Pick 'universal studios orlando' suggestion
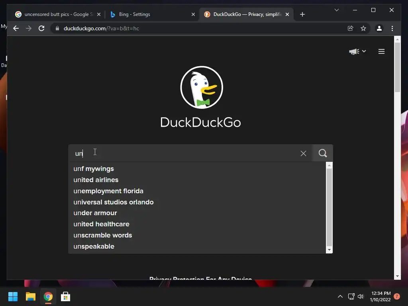The height and width of the screenshot is (306, 408). point(114,202)
